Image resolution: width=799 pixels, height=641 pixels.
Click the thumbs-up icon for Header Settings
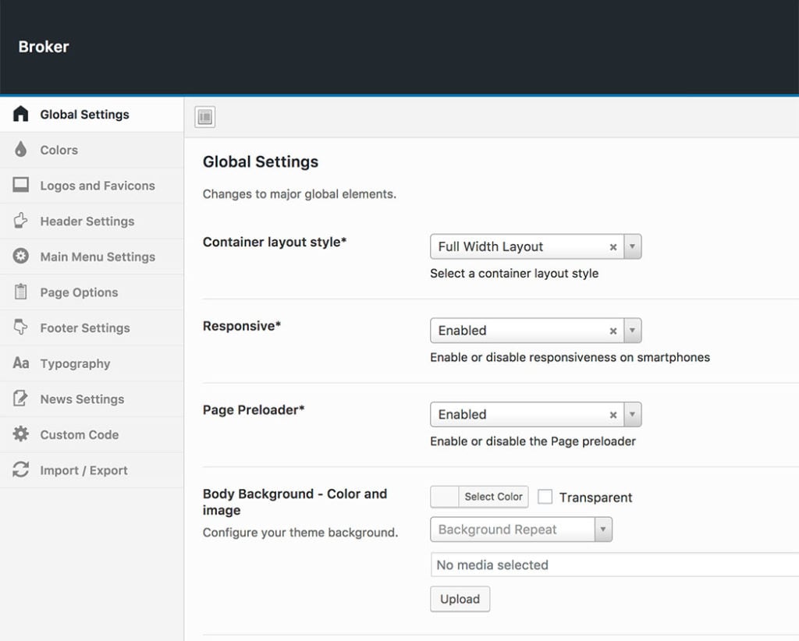[21, 221]
